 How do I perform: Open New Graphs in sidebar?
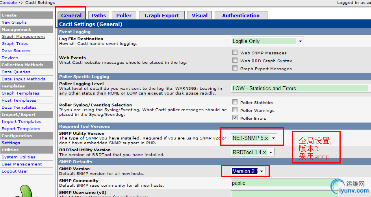[x=14, y=22]
